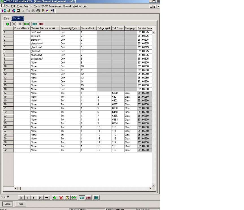Toggle CUR in the toolbar above the channel table

(41, 24)
